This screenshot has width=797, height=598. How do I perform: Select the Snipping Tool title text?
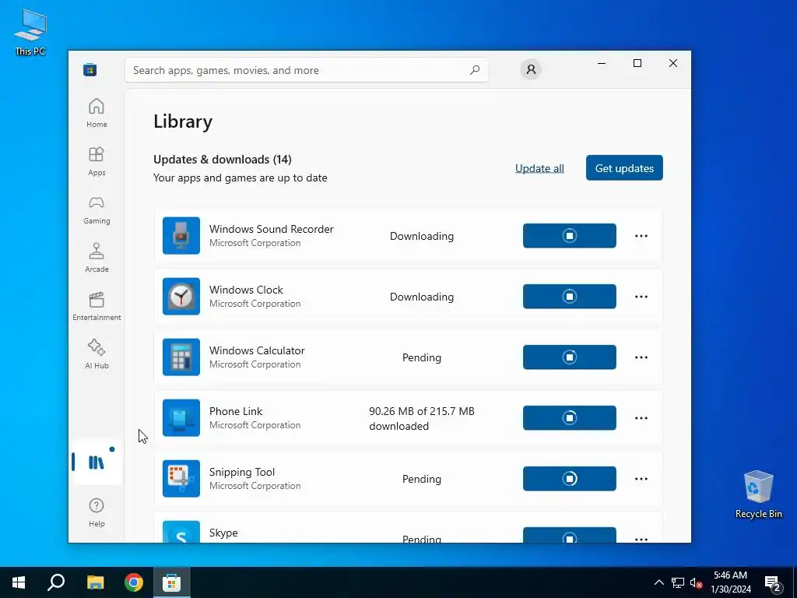coord(242,473)
